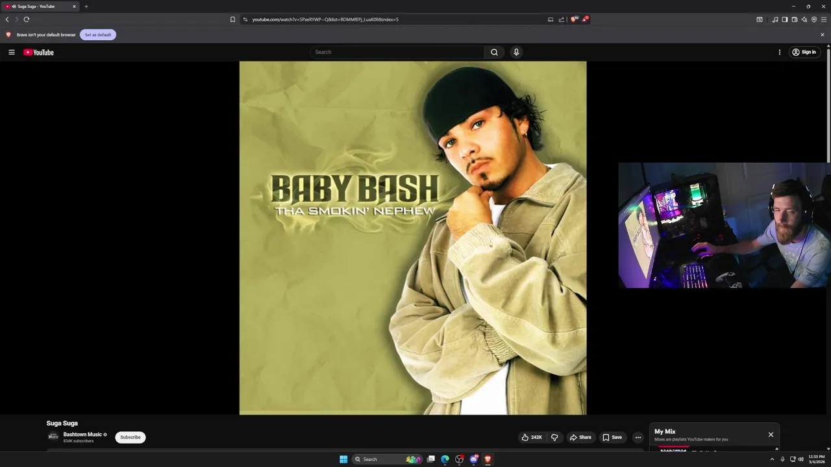Click the tray microphone icon
This screenshot has height=467, width=831.
click(x=782, y=459)
